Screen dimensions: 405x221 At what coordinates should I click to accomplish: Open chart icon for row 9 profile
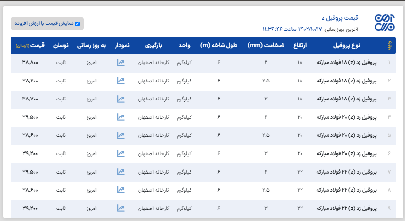[x=121, y=208]
